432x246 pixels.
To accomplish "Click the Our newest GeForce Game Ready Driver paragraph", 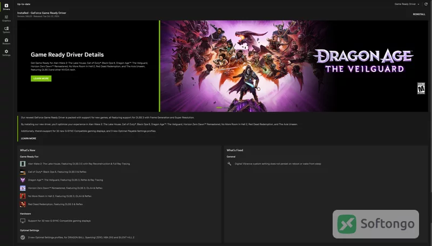I will (107, 118).
